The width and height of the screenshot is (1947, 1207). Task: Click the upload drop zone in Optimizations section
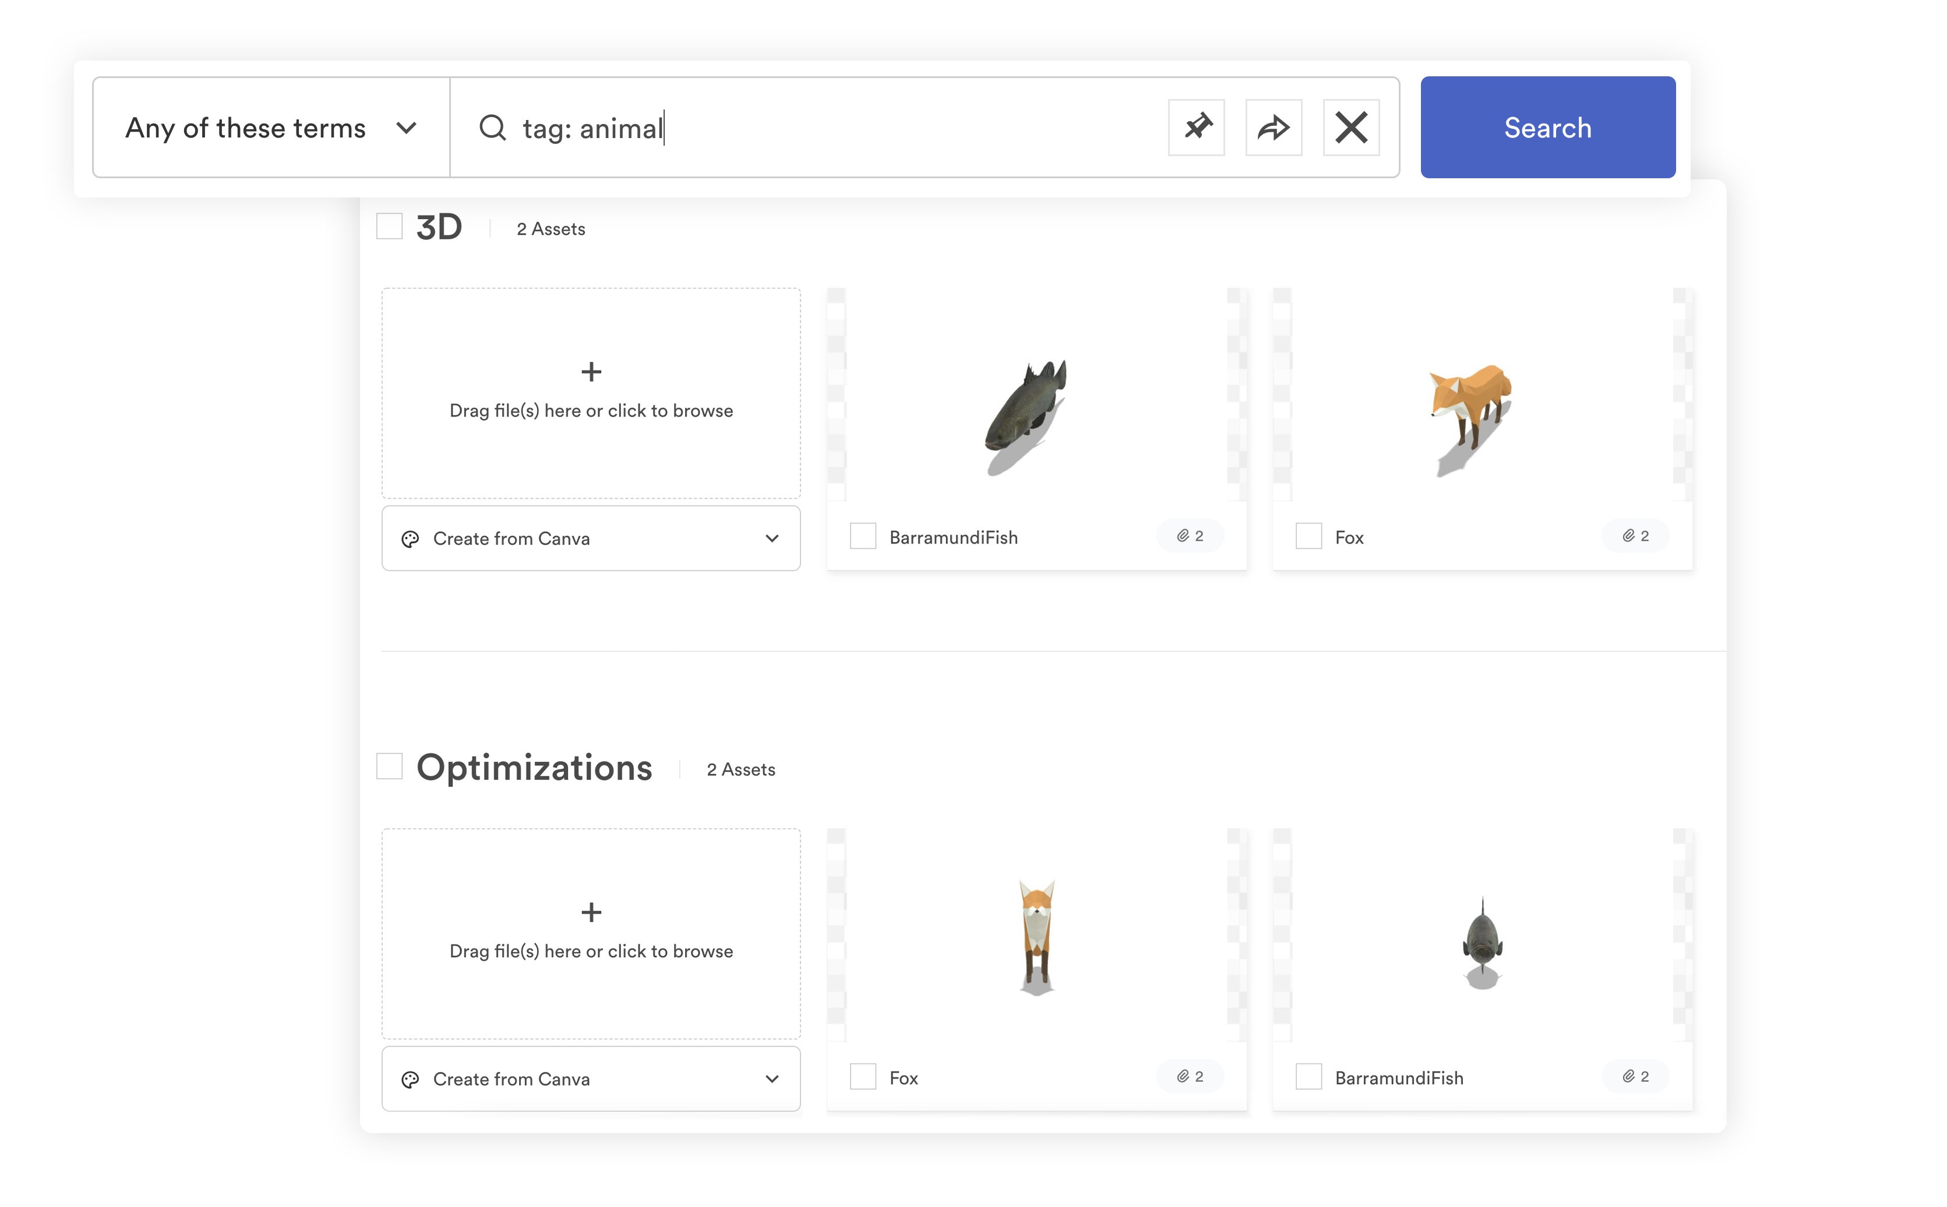pyautogui.click(x=591, y=934)
